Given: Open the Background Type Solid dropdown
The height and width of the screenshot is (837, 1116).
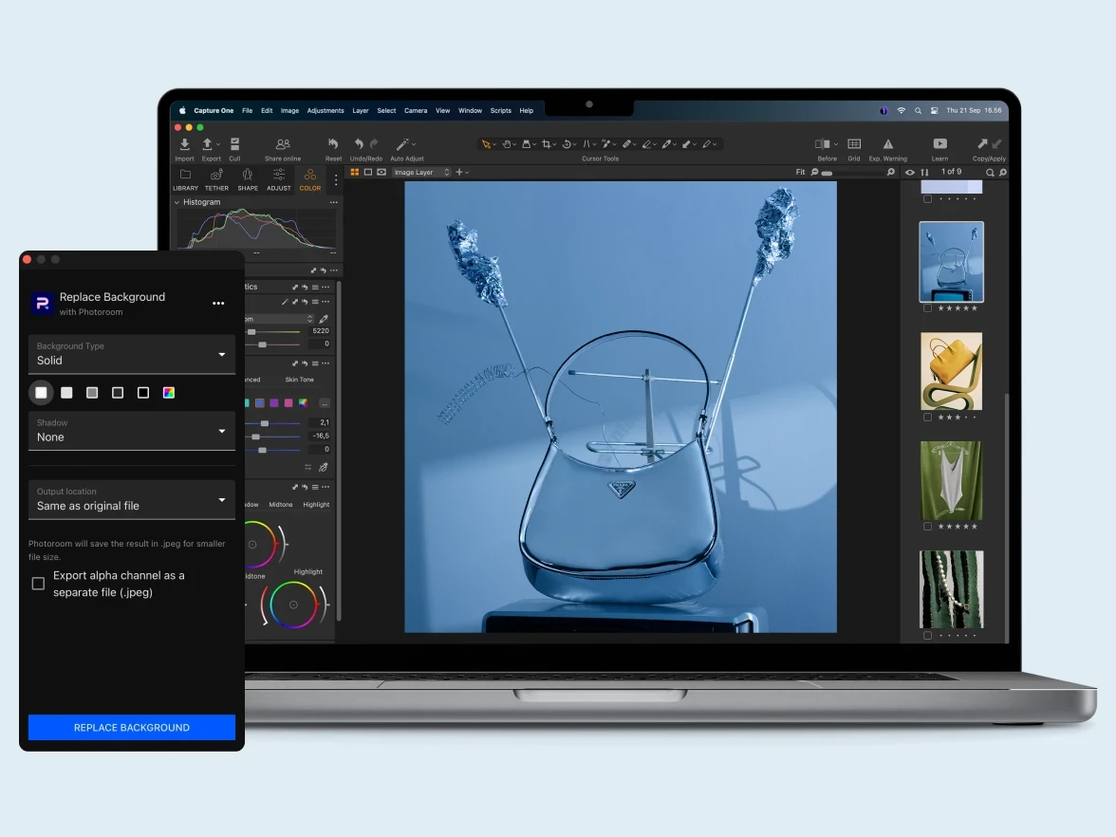Looking at the screenshot, I should click(132, 354).
